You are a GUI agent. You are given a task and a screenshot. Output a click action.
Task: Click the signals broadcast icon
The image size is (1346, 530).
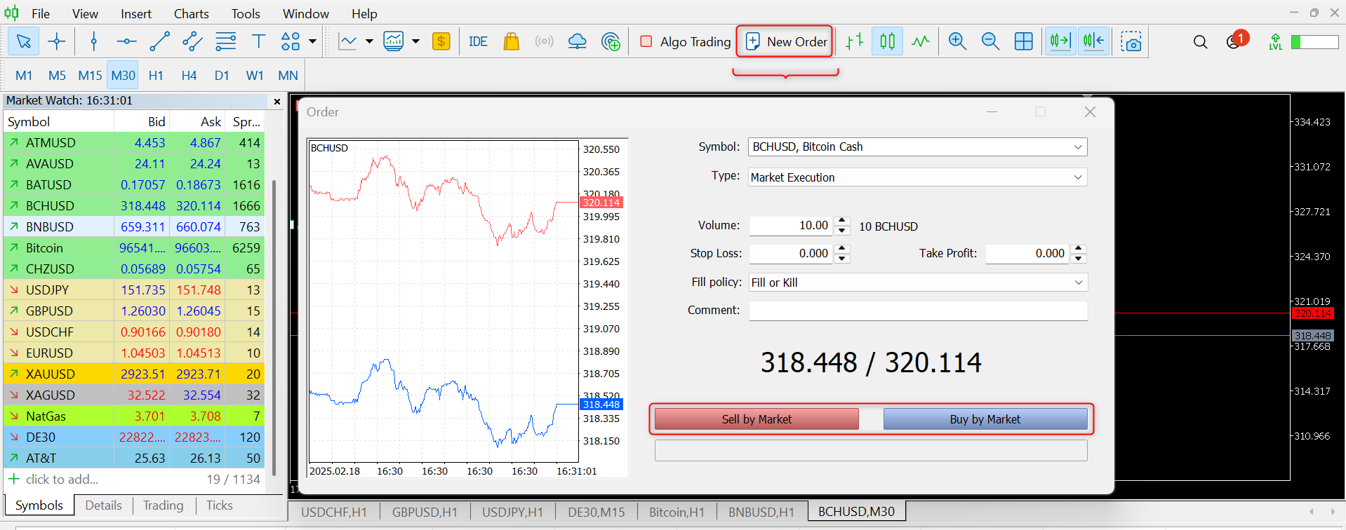click(x=544, y=41)
